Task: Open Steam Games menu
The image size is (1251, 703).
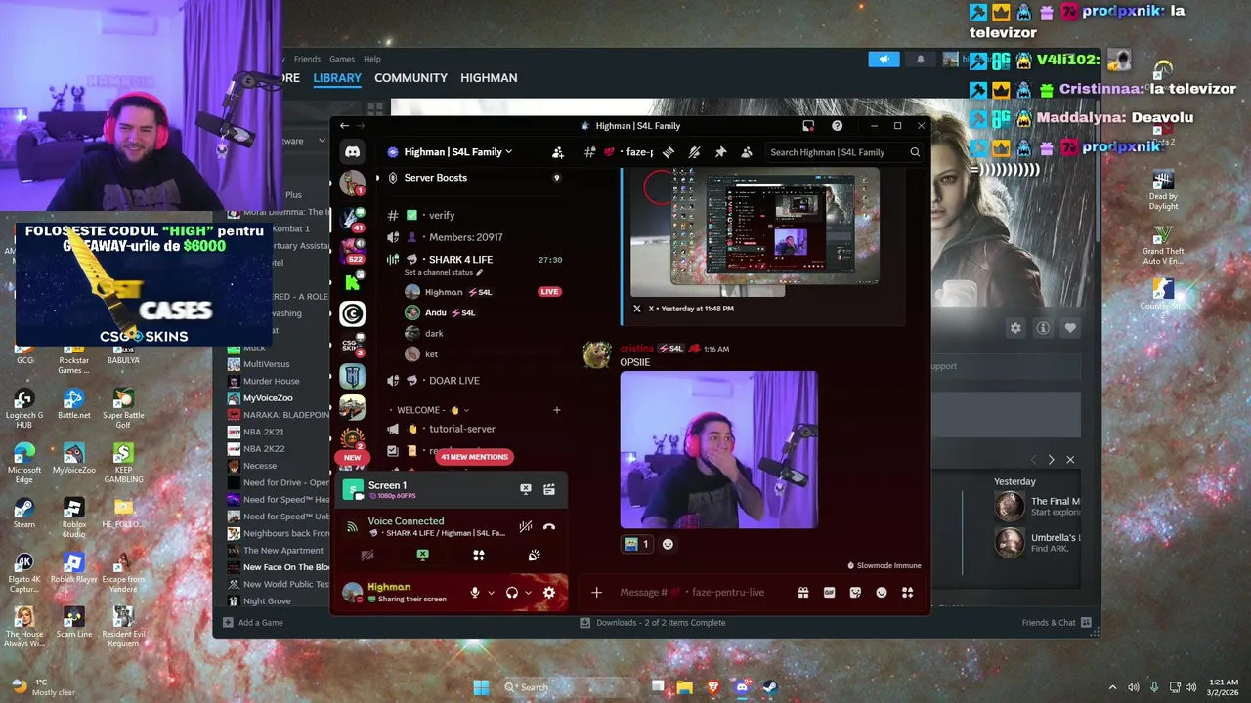Action: click(342, 59)
